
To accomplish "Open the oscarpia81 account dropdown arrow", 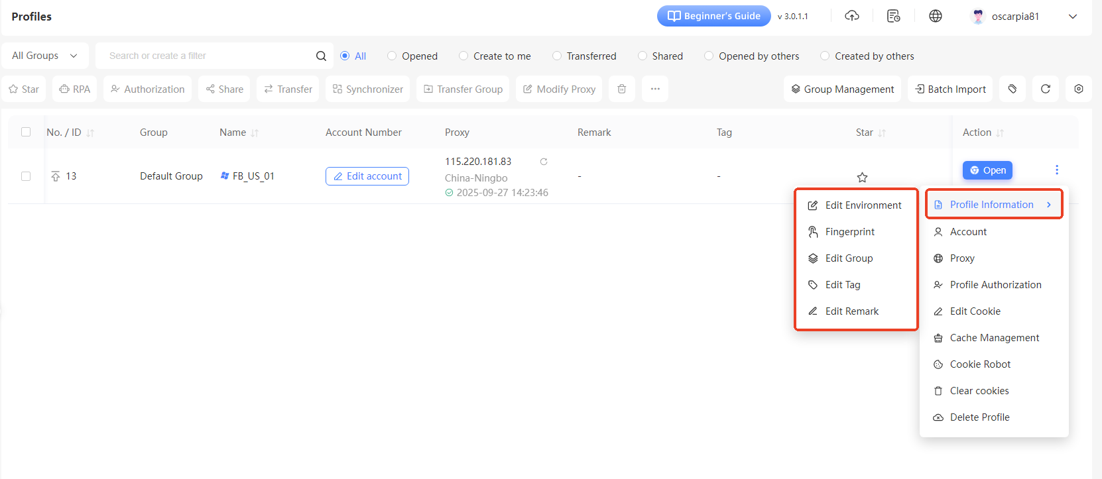I will [x=1072, y=17].
